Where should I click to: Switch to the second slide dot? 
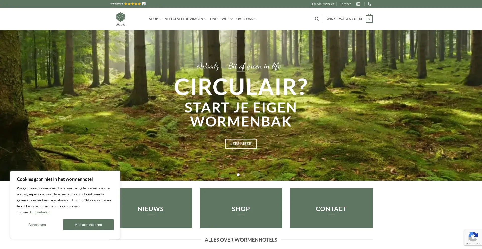tap(244, 175)
